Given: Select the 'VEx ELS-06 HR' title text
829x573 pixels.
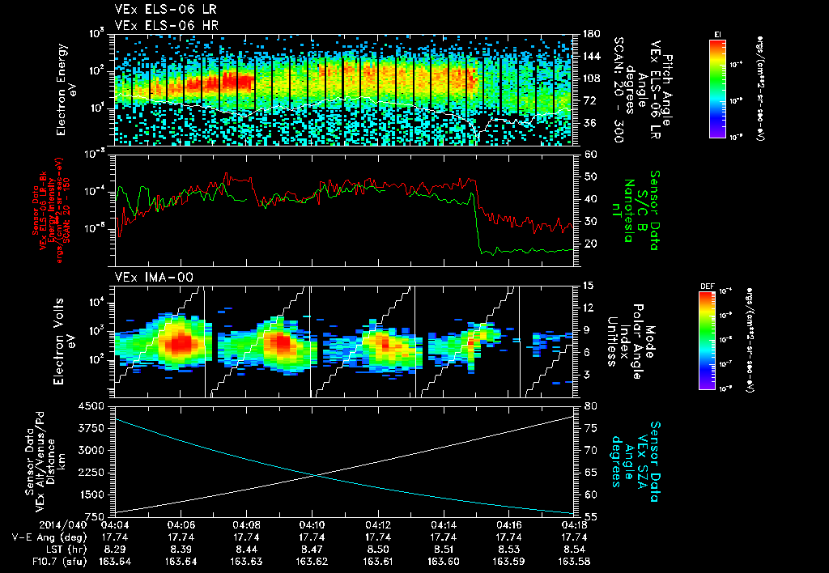Looking at the screenshot, I should [x=166, y=25].
